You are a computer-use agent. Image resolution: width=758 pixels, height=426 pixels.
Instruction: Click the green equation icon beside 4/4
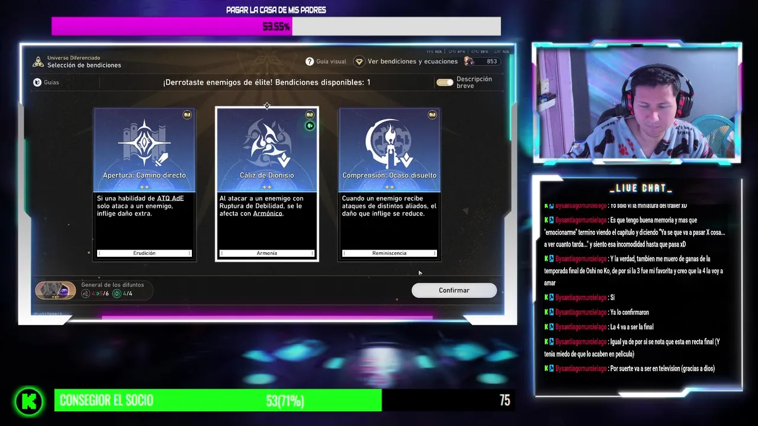click(117, 293)
